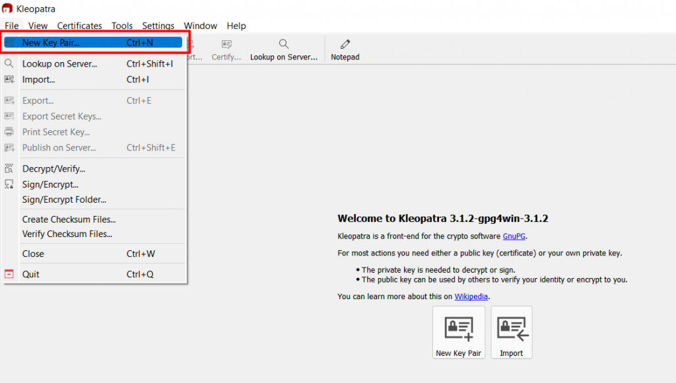
Task: Click Export Secret Keys... menu entry
Action: click(x=93, y=116)
